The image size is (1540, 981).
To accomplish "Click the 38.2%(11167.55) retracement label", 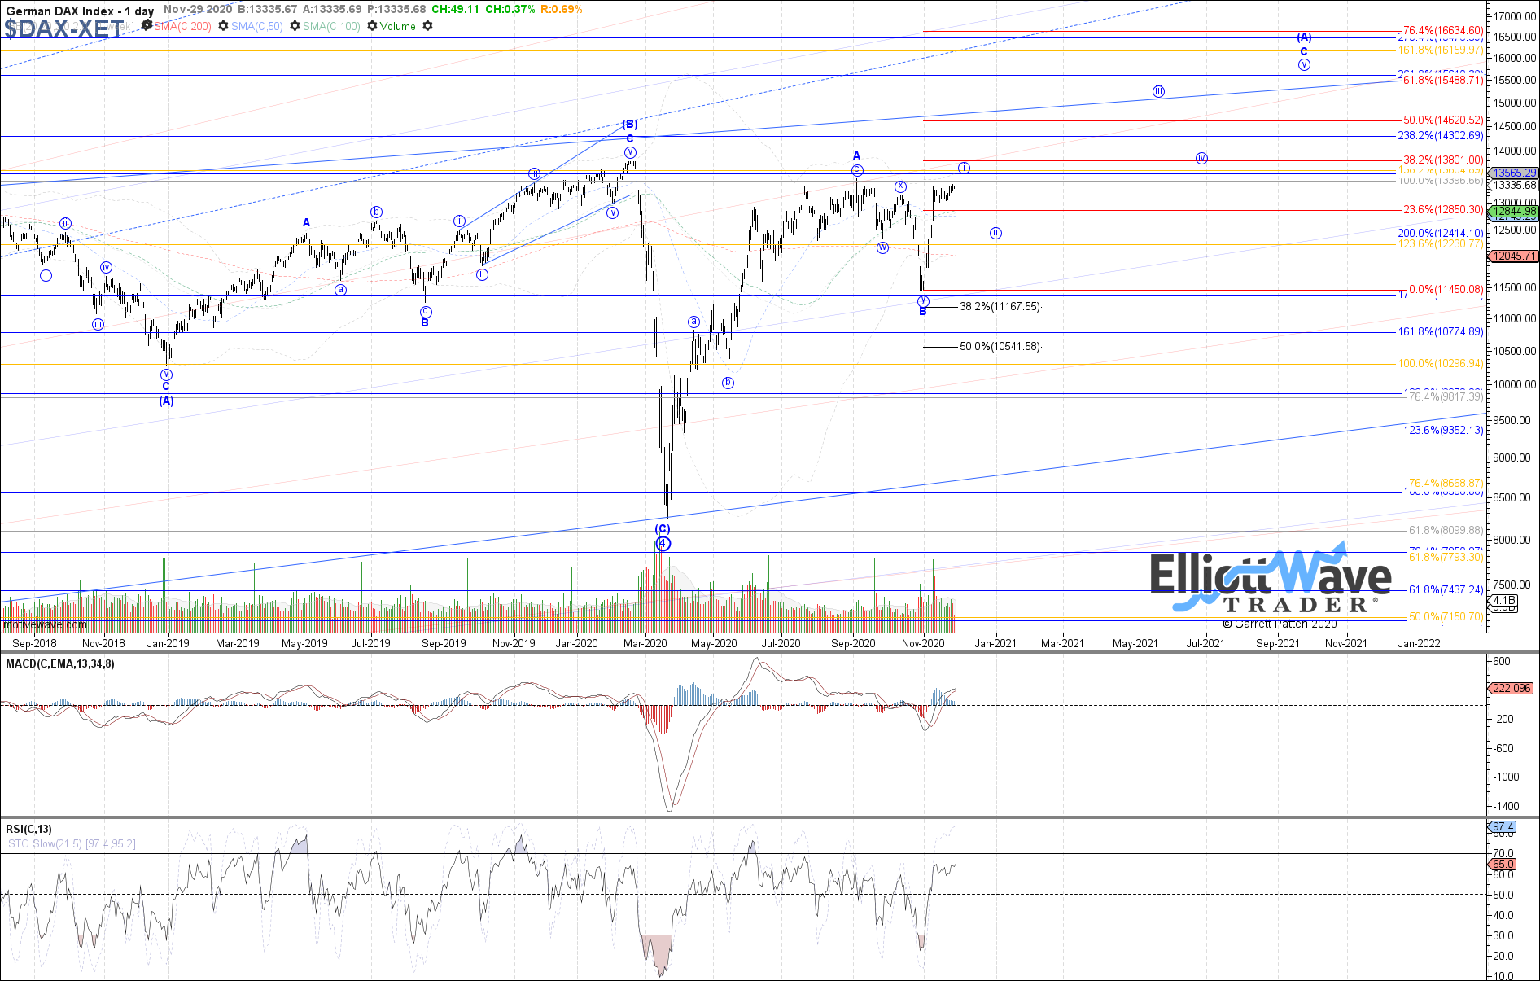I will (1000, 307).
